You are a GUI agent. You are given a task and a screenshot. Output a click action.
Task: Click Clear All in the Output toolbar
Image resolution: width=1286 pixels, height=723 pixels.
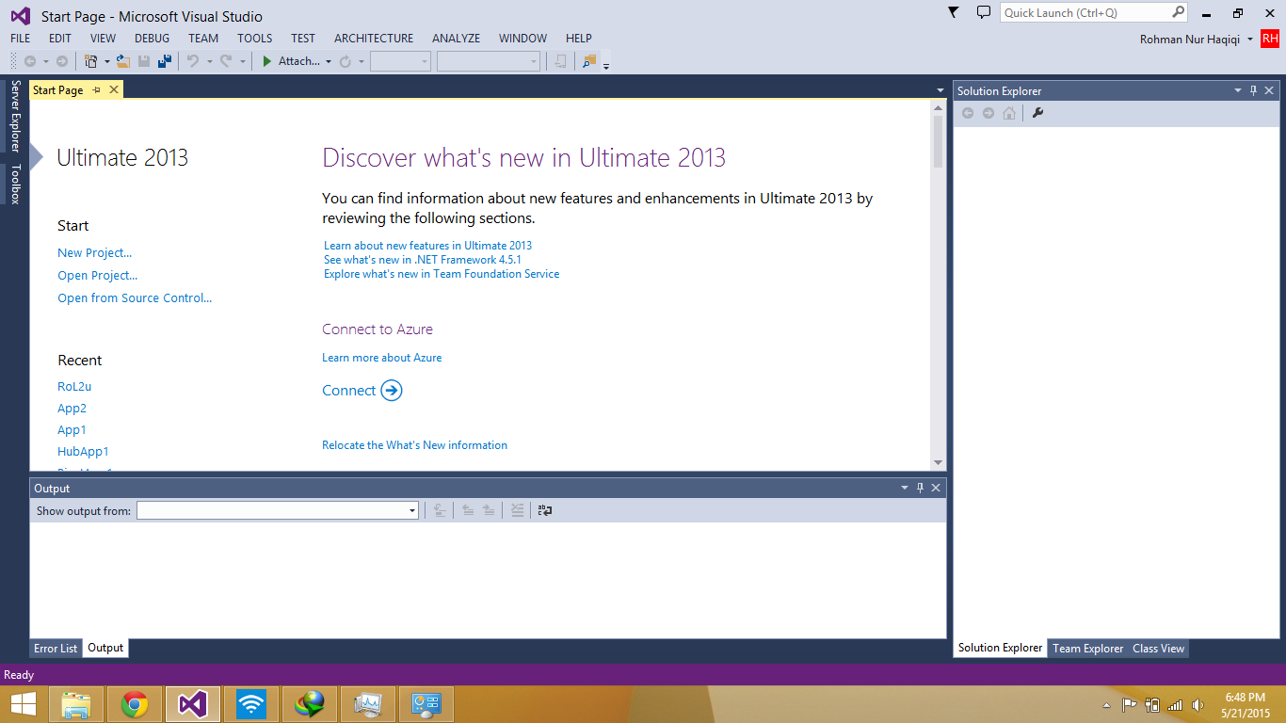pyautogui.click(x=517, y=510)
